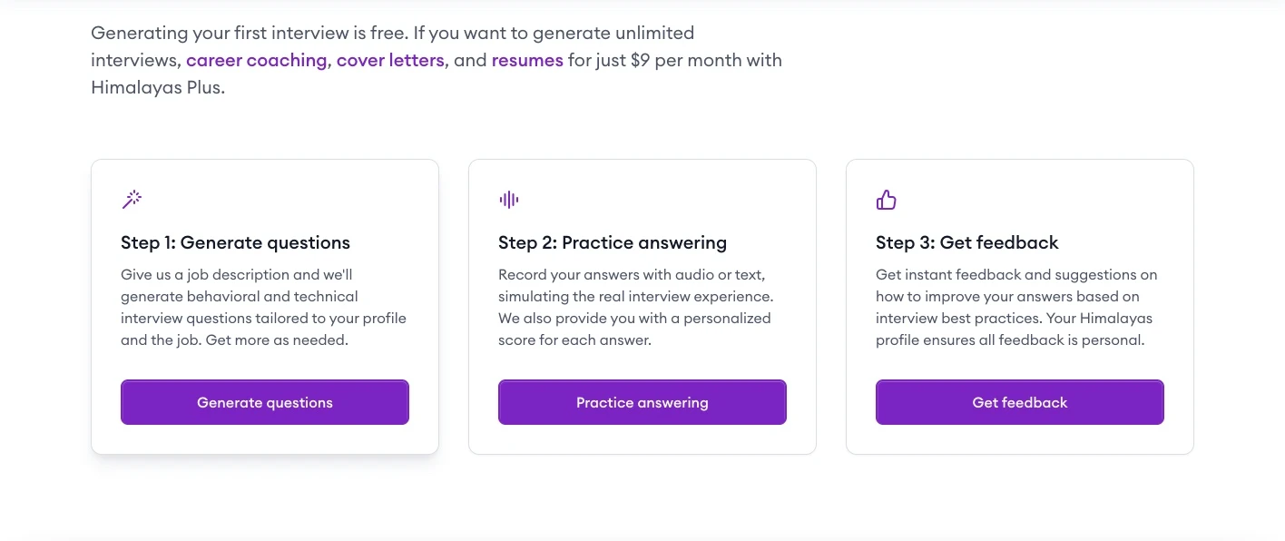This screenshot has height=541, width=1285.
Task: Open the career coaching link
Action: point(256,61)
